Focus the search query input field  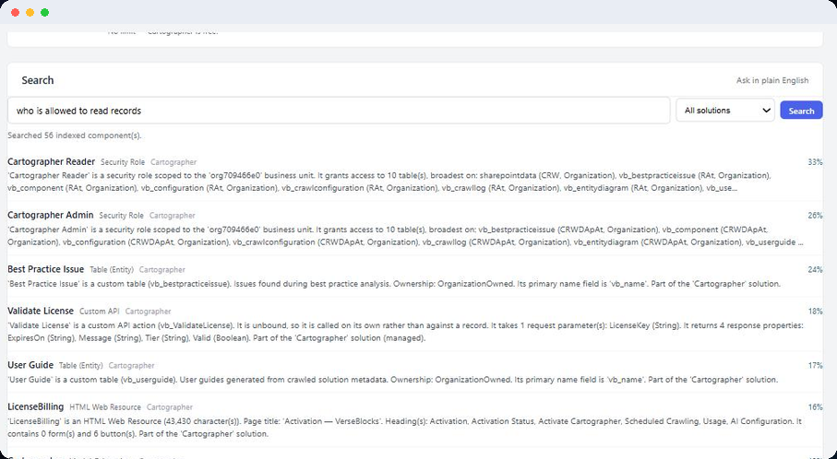coord(339,111)
